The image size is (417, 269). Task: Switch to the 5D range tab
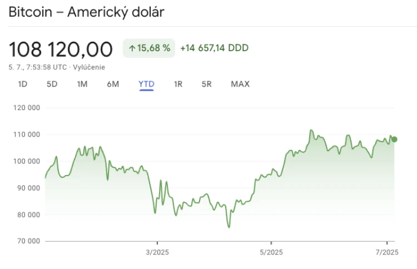[x=52, y=84]
